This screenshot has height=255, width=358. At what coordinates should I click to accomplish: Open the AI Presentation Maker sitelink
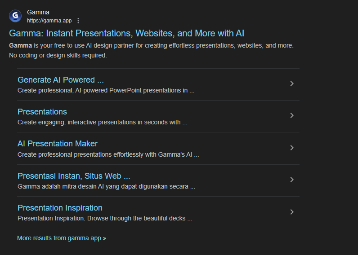click(58, 144)
